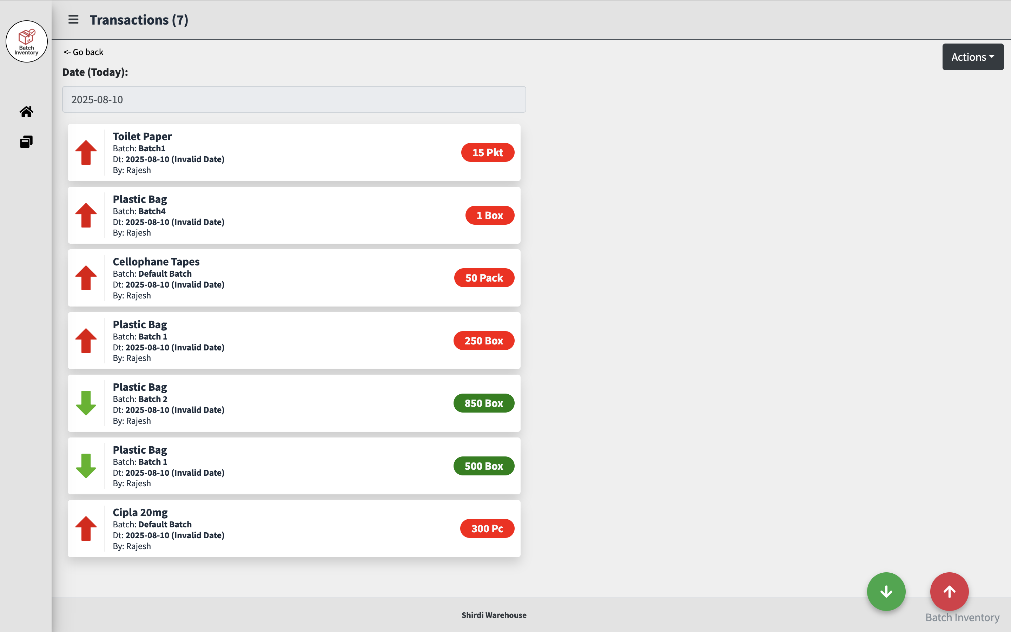Click the 15 Pkt badge
This screenshot has height=632, width=1011.
click(x=488, y=153)
